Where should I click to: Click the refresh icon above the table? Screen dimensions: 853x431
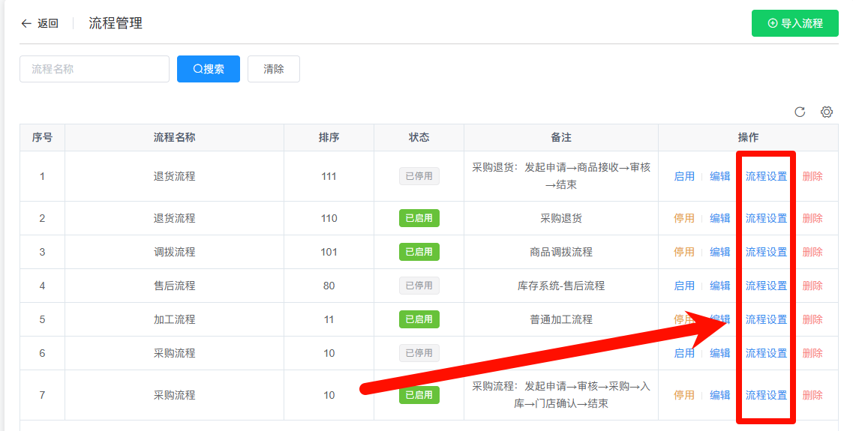pos(800,112)
